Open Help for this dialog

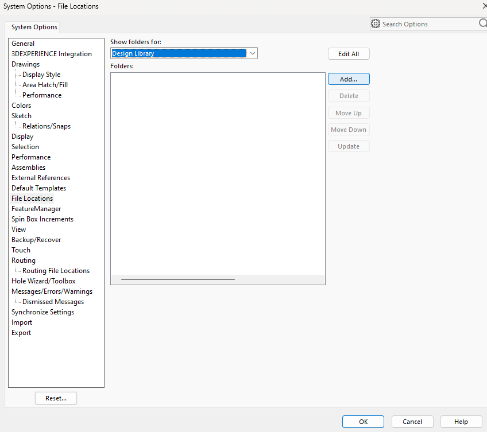tap(461, 422)
